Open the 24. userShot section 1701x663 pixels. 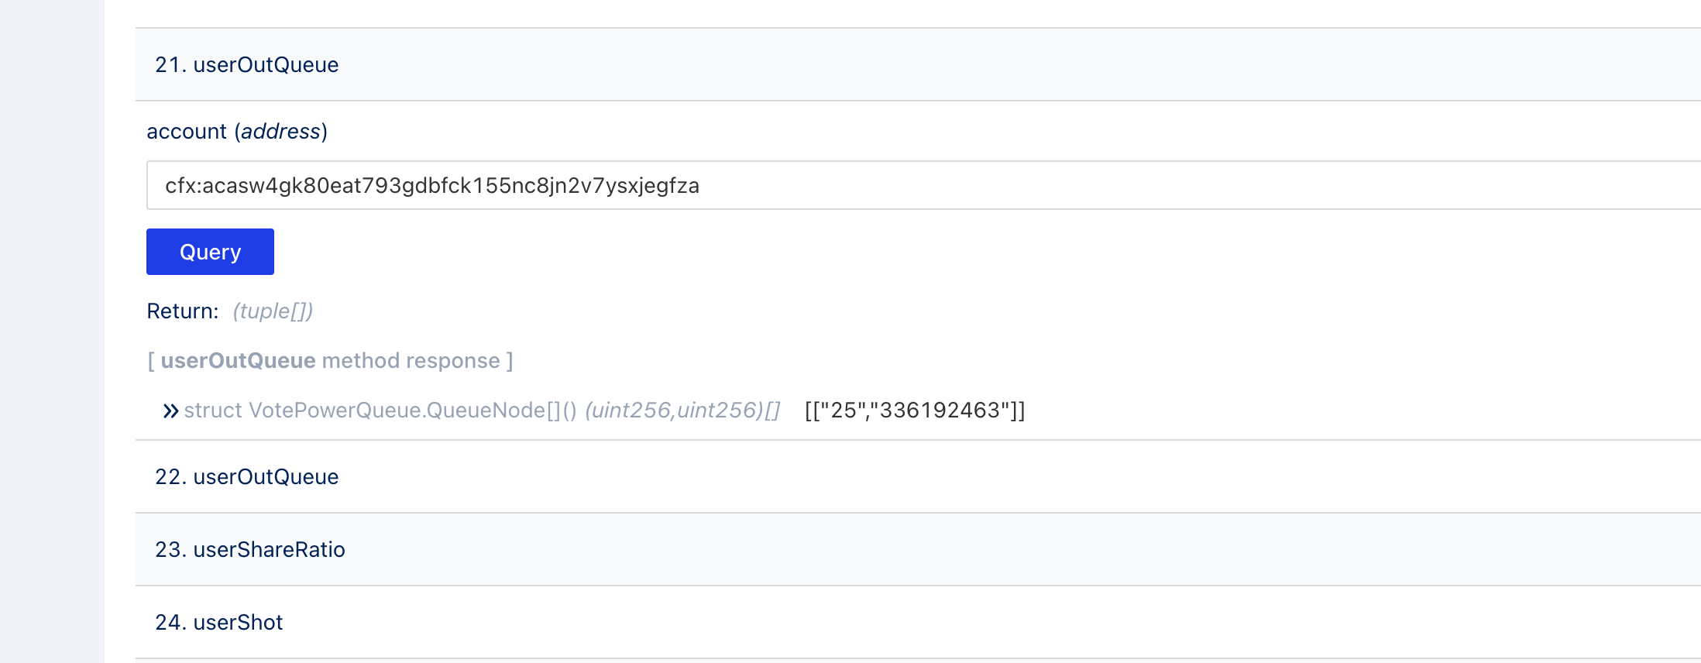(219, 623)
